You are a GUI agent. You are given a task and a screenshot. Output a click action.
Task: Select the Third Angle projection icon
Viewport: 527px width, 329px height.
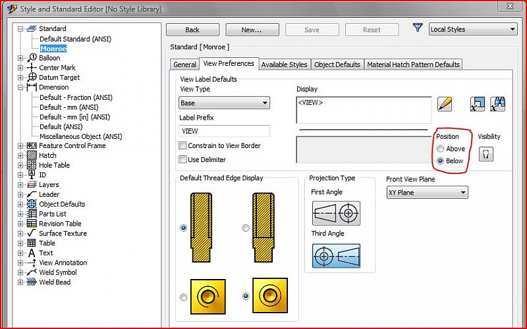[335, 255]
